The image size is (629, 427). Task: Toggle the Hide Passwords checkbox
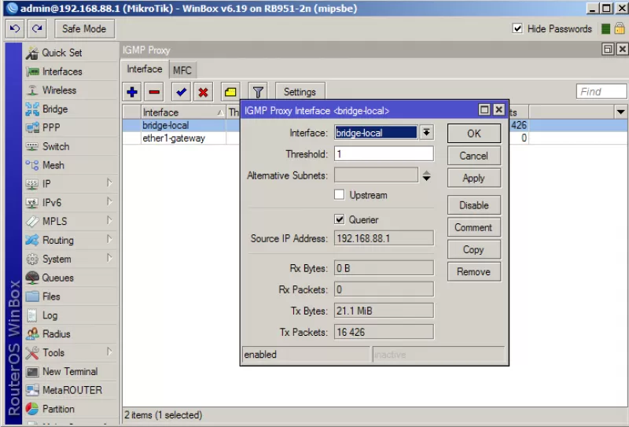(517, 28)
